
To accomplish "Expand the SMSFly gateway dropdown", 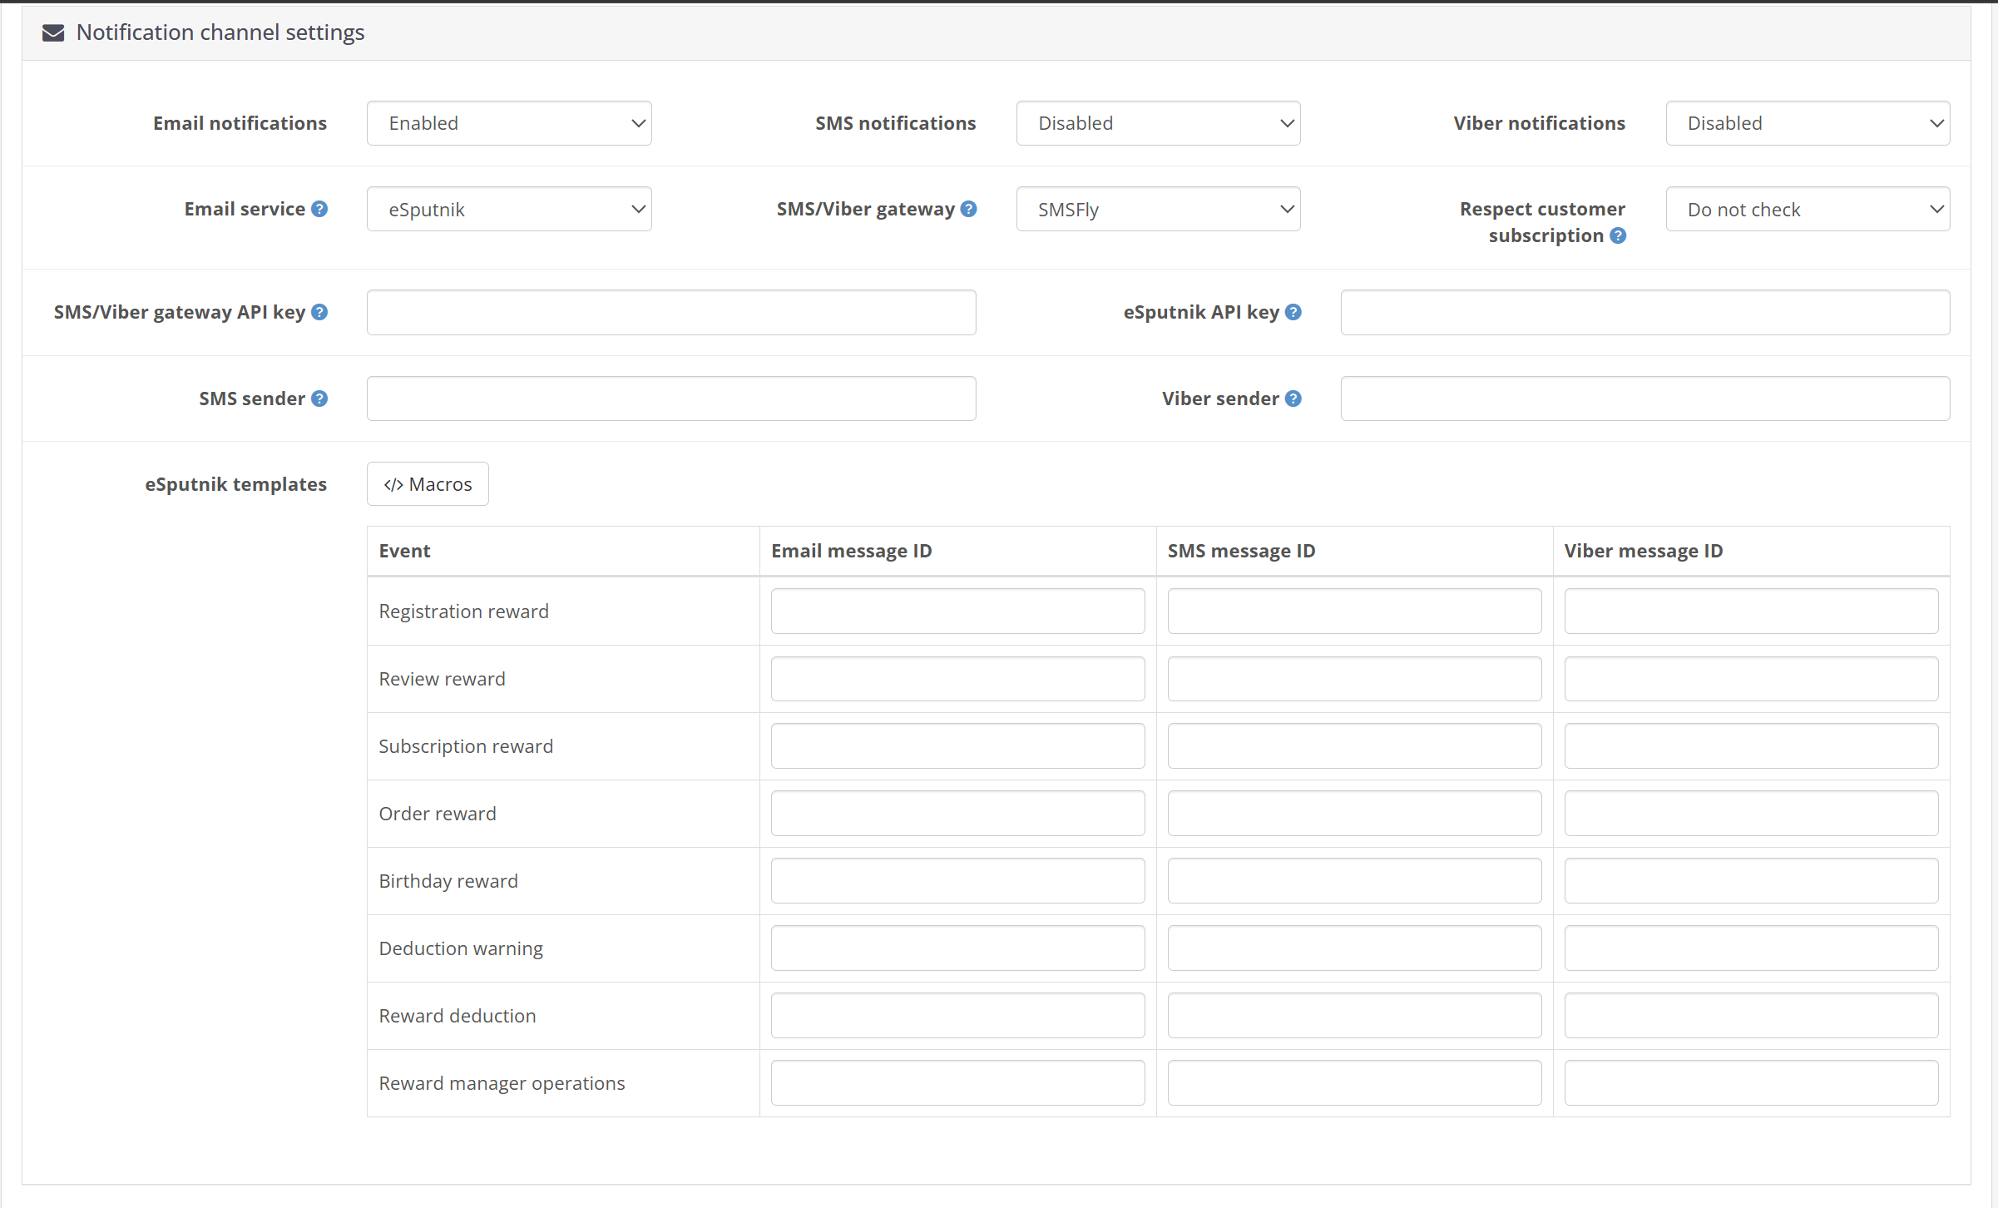I will [1158, 209].
